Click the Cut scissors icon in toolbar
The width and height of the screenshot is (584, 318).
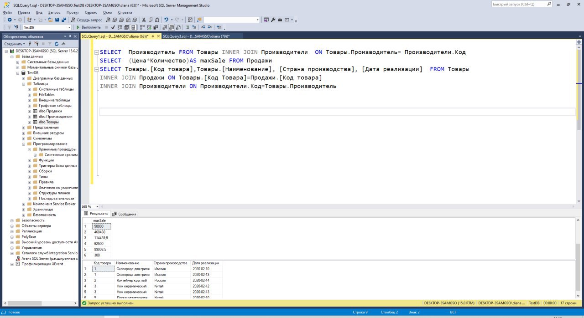(144, 20)
